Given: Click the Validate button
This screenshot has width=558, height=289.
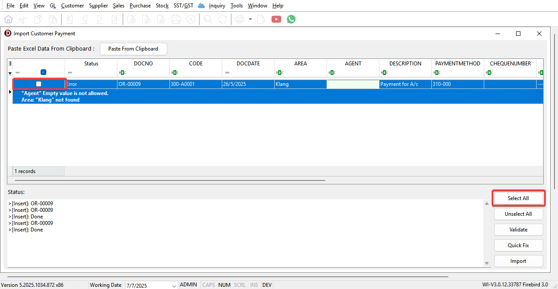Looking at the screenshot, I should [x=518, y=230].
